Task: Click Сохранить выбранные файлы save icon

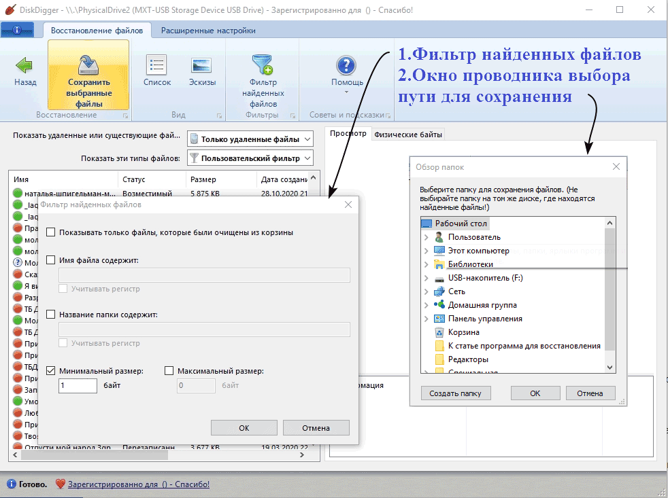Action: pos(88,65)
